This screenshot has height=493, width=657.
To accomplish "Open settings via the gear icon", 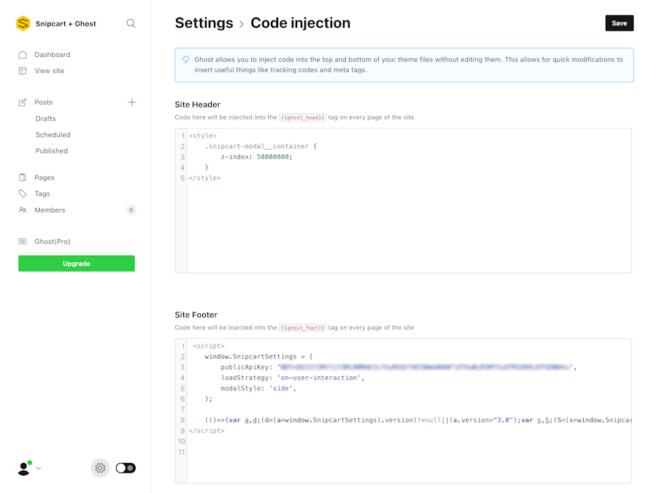I will coord(100,468).
